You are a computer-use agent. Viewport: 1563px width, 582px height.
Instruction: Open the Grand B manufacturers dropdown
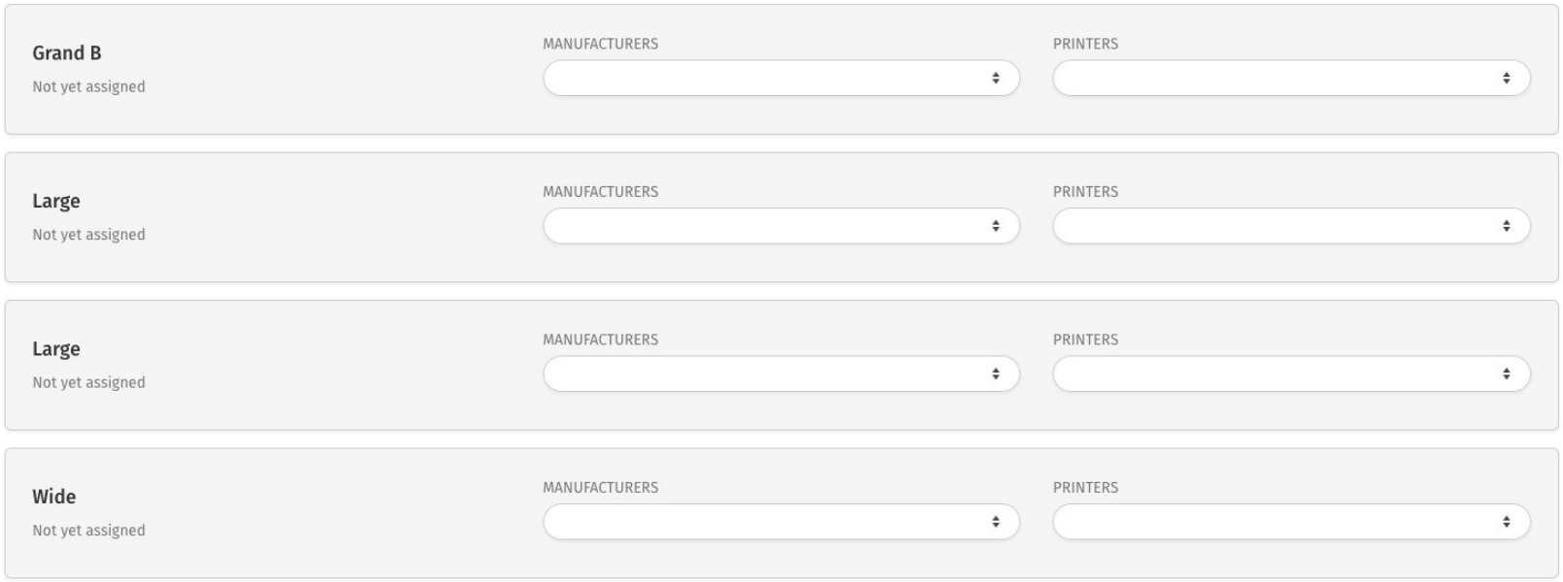click(x=781, y=79)
